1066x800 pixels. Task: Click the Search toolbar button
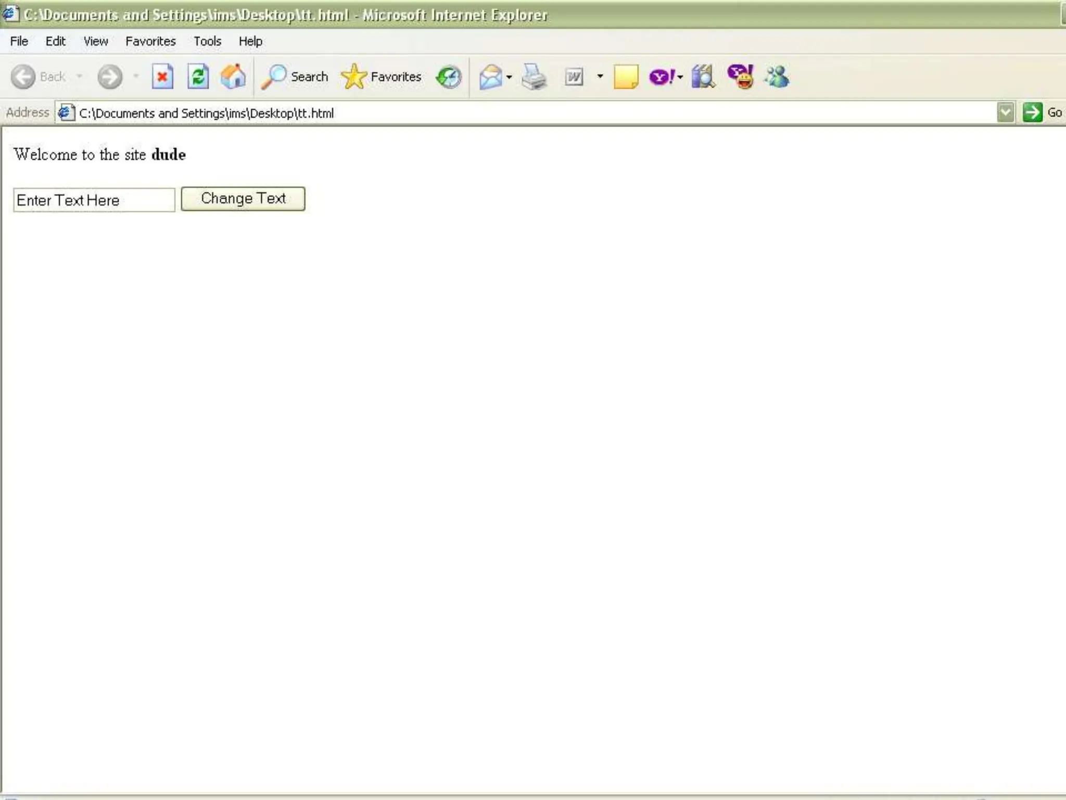(x=295, y=77)
